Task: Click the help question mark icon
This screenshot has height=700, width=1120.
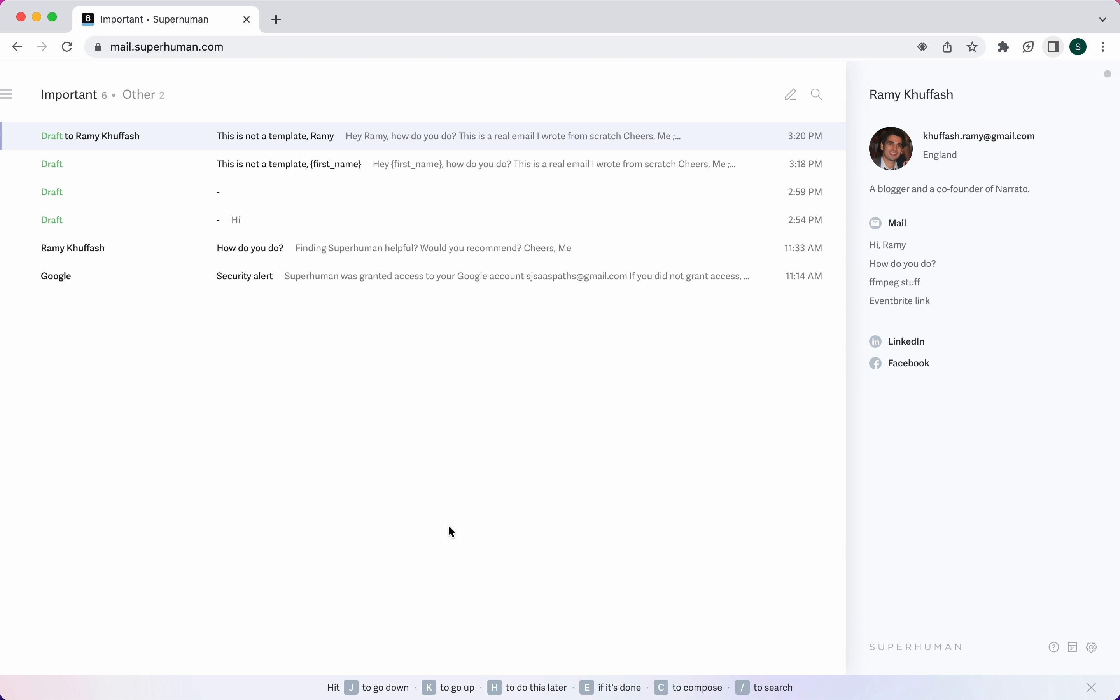Action: pos(1054,647)
